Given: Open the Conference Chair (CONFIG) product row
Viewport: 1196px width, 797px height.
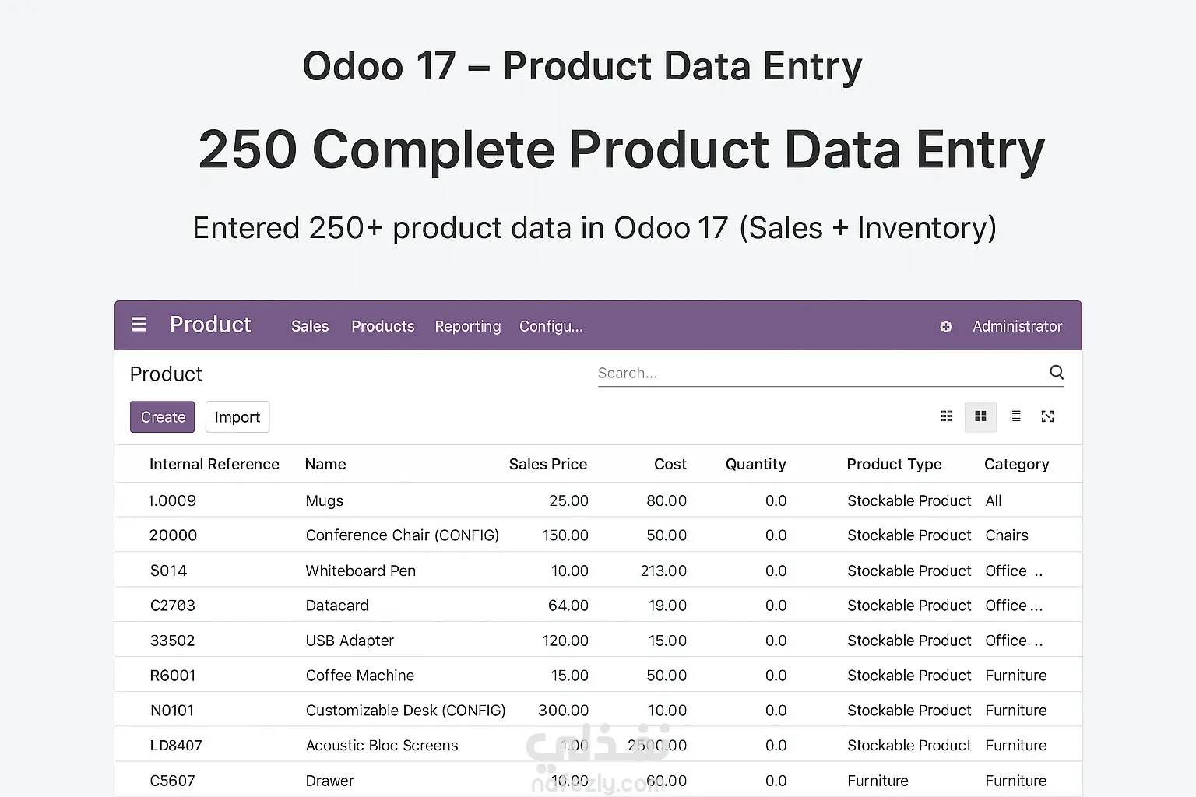Looking at the screenshot, I should click(402, 535).
